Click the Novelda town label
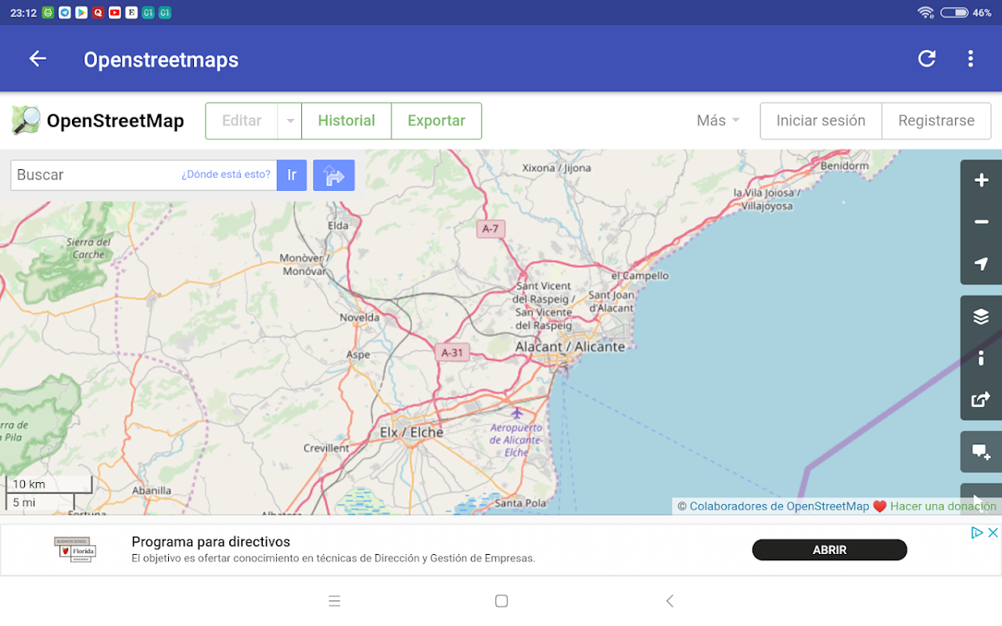The width and height of the screenshot is (1002, 626). click(x=360, y=318)
